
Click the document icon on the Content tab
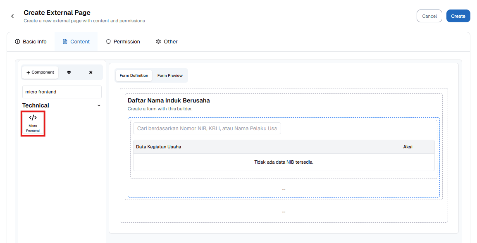click(x=64, y=41)
